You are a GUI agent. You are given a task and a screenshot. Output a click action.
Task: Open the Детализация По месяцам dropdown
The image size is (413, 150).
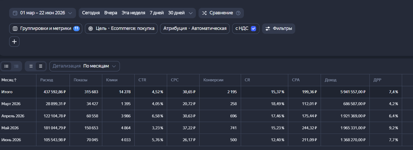[85, 66]
